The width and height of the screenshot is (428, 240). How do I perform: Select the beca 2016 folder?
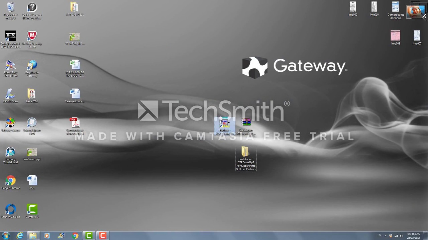coord(32,96)
